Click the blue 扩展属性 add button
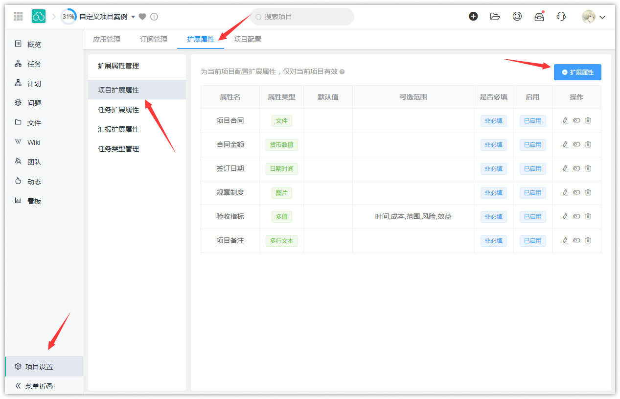 577,72
